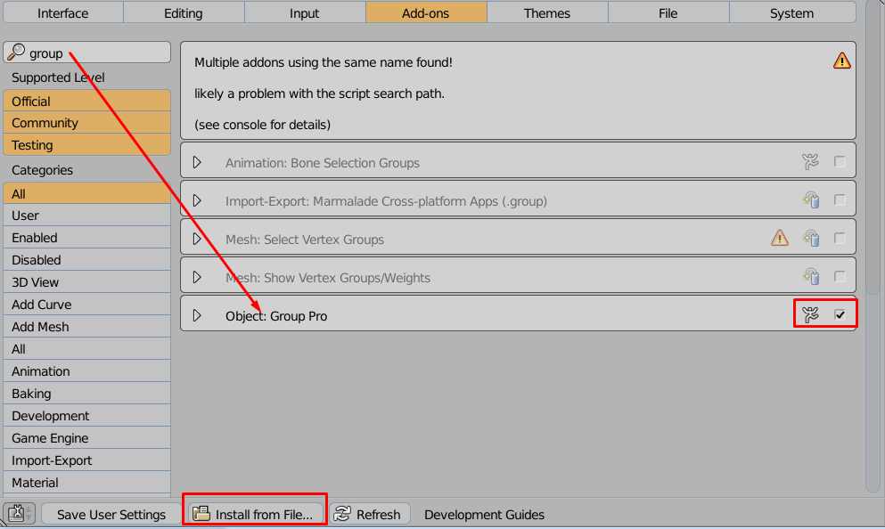Expand the Animation: Bone Selection Groups entry

(x=197, y=162)
